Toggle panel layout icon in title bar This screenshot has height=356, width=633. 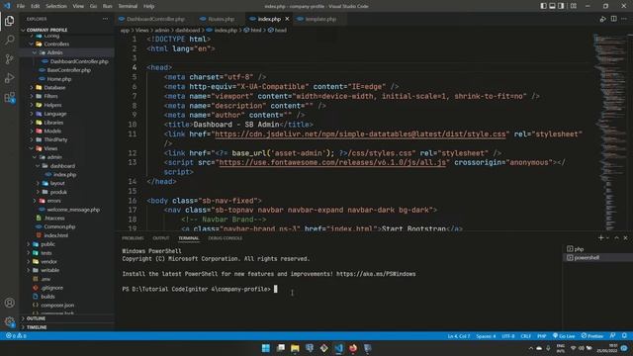[552, 6]
